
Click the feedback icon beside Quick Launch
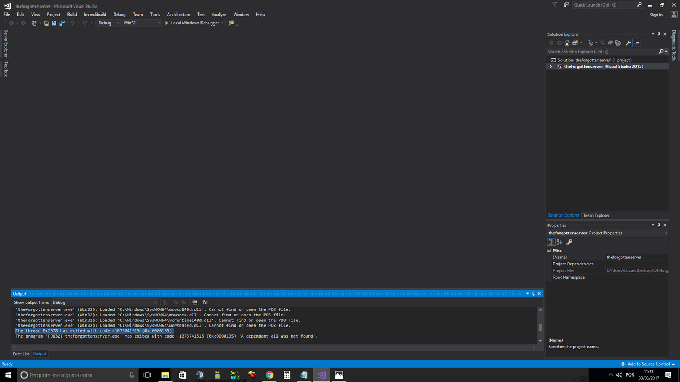pos(566,5)
